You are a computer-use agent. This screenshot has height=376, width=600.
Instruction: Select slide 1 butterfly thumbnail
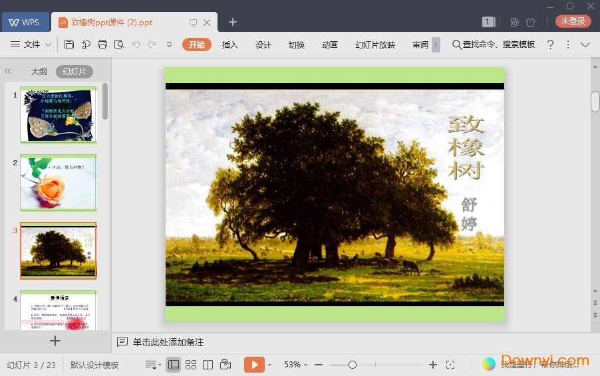pos(58,115)
